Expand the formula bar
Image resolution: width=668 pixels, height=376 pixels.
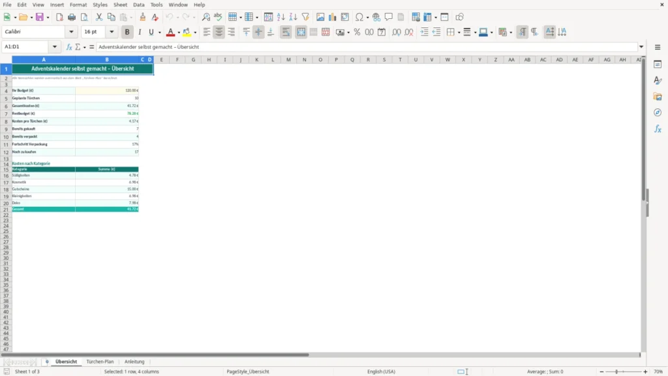(641, 47)
